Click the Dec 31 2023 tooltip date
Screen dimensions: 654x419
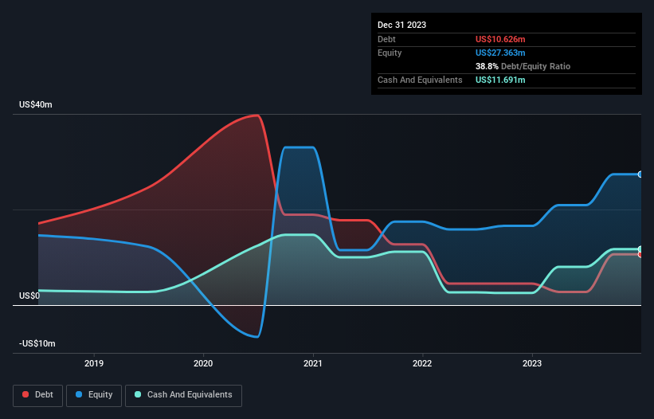pyautogui.click(x=401, y=25)
